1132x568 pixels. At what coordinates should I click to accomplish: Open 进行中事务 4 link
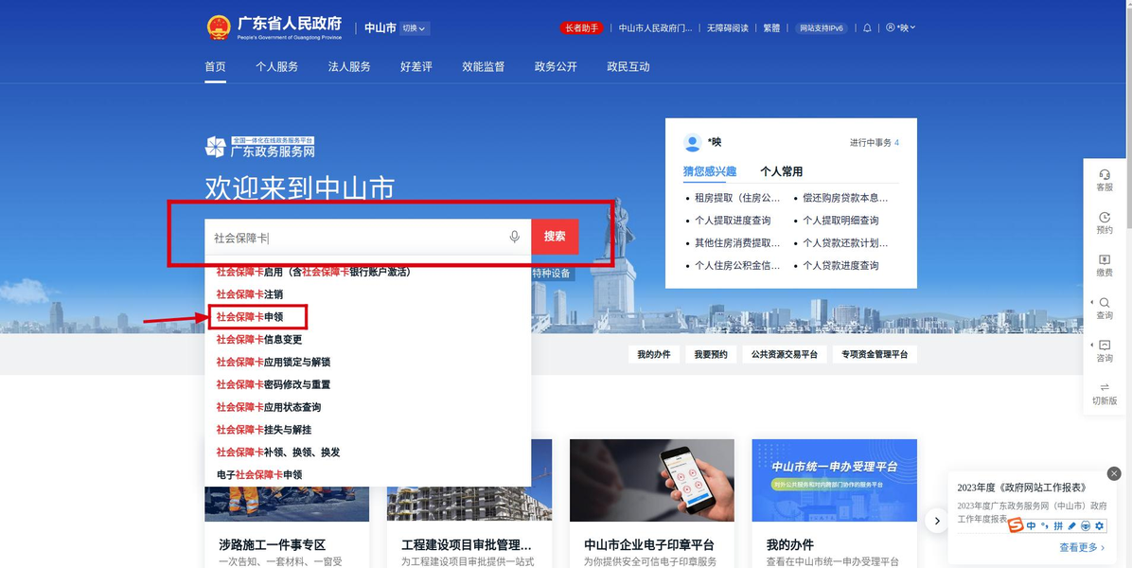(x=875, y=143)
